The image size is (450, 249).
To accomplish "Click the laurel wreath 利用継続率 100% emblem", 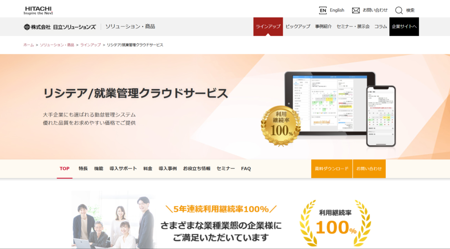I will 335,223.
